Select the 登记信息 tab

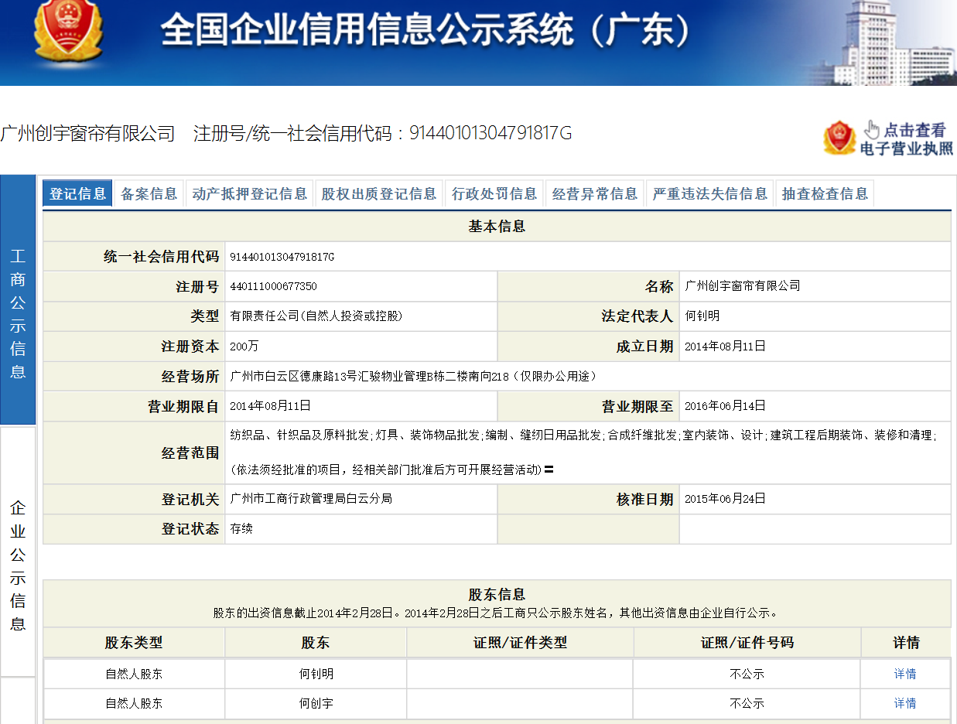[x=77, y=193]
